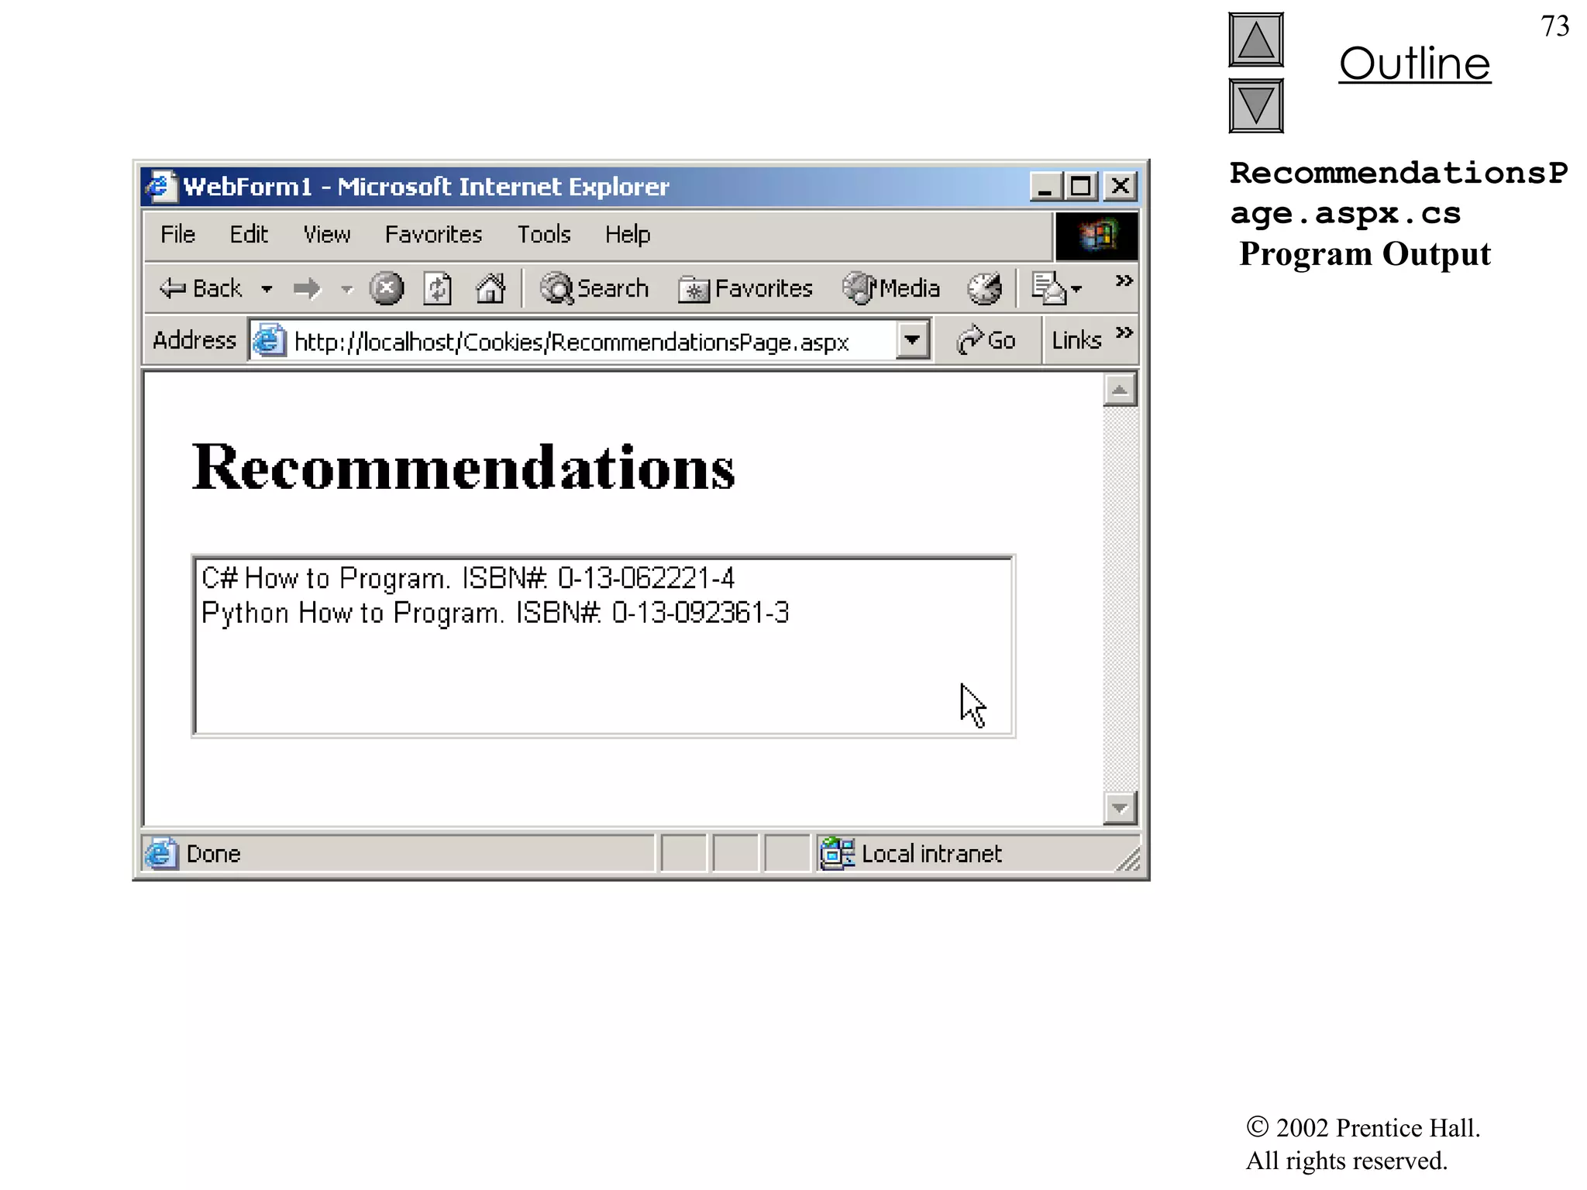The height and width of the screenshot is (1190, 1587).
Task: Open the File menu
Action: tap(177, 234)
